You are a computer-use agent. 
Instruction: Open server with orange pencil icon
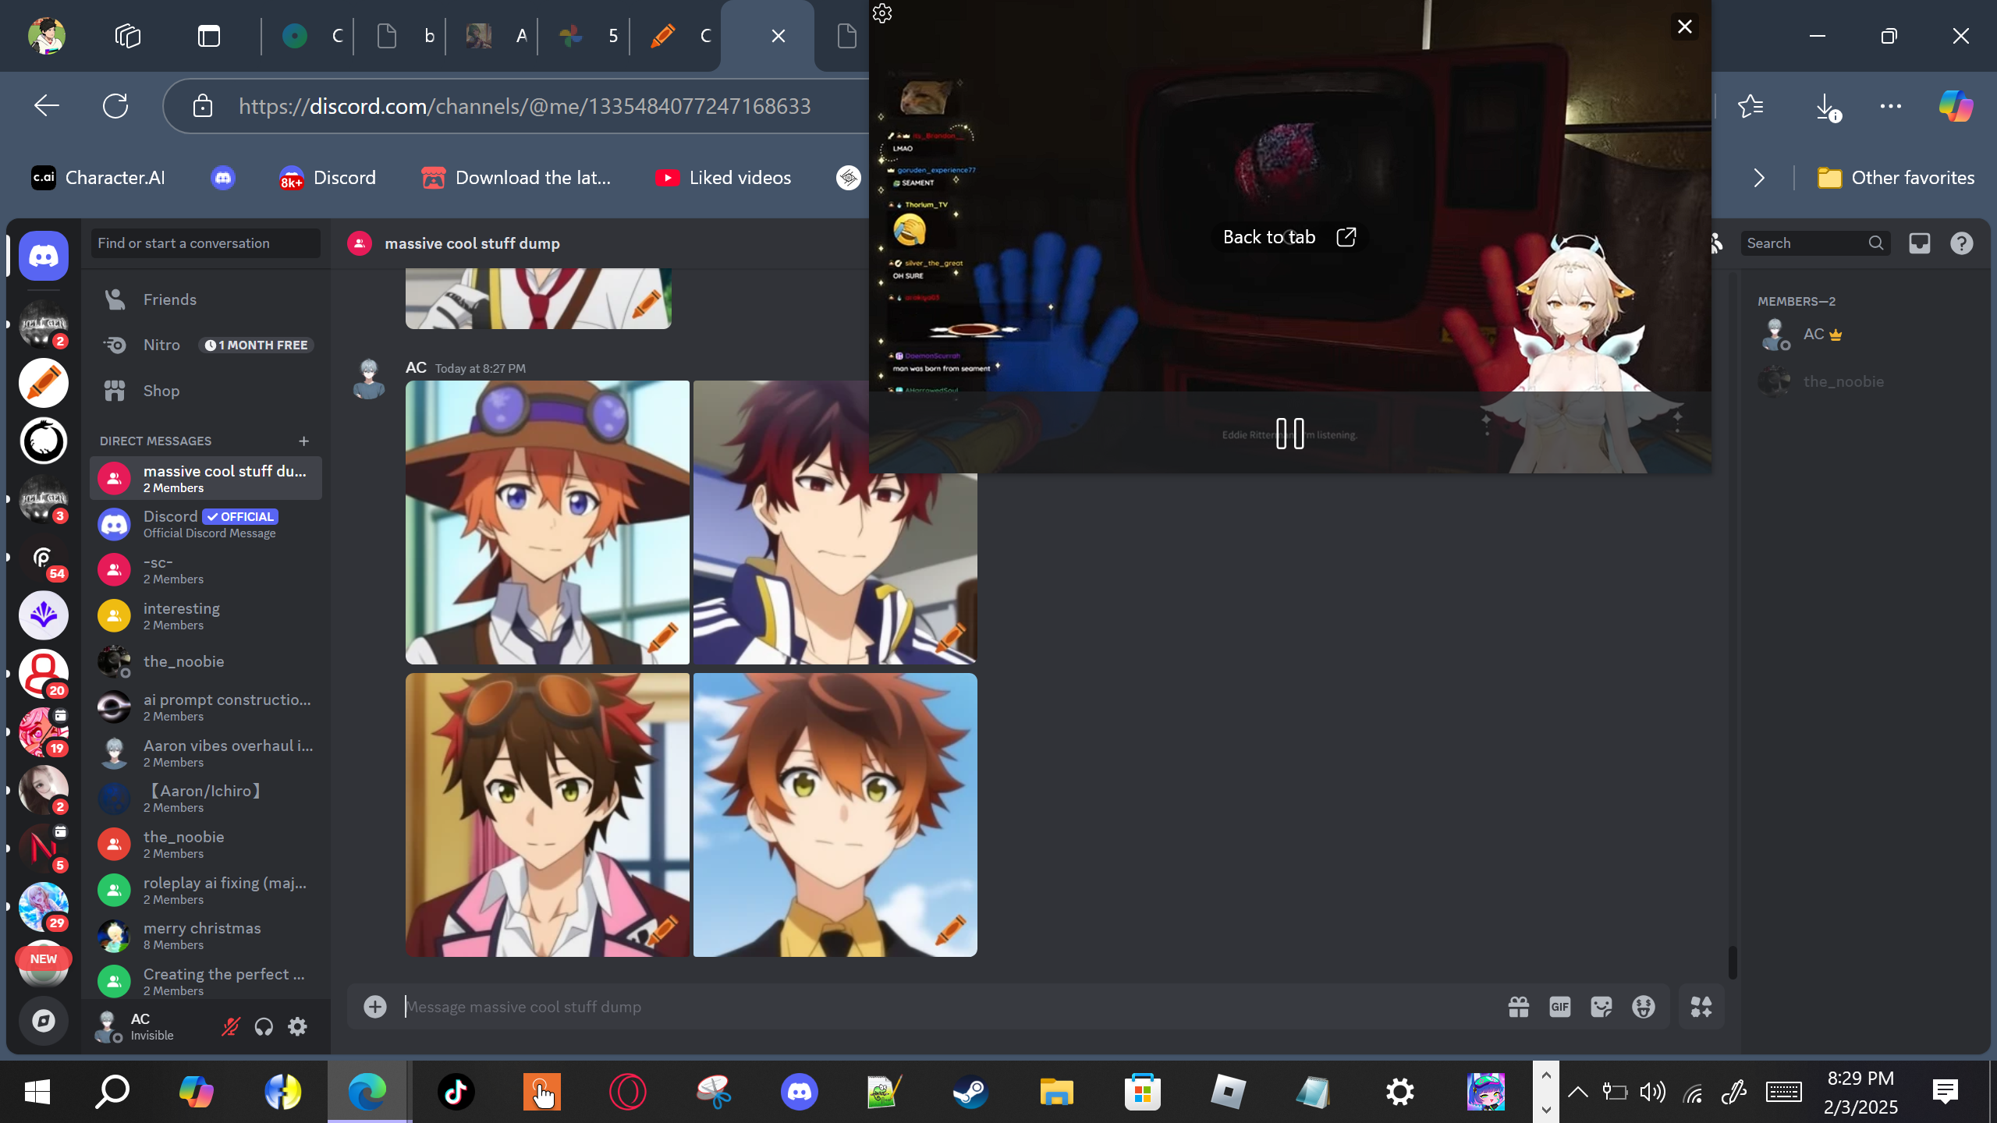coord(44,383)
